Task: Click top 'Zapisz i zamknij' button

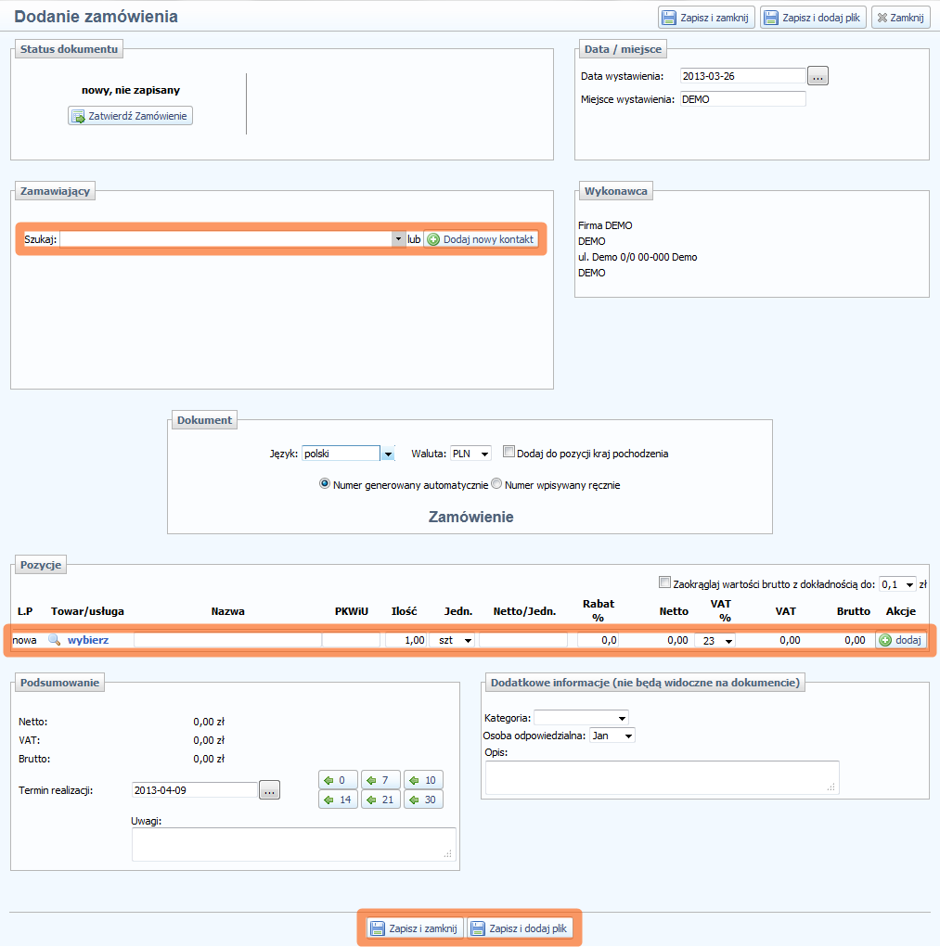Action: point(705,18)
